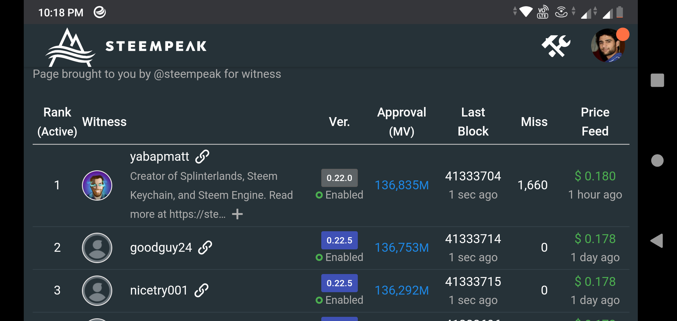Select goodguy24 price feed $ 0.178
Image resolution: width=677 pixels, height=321 pixels.
pos(595,239)
